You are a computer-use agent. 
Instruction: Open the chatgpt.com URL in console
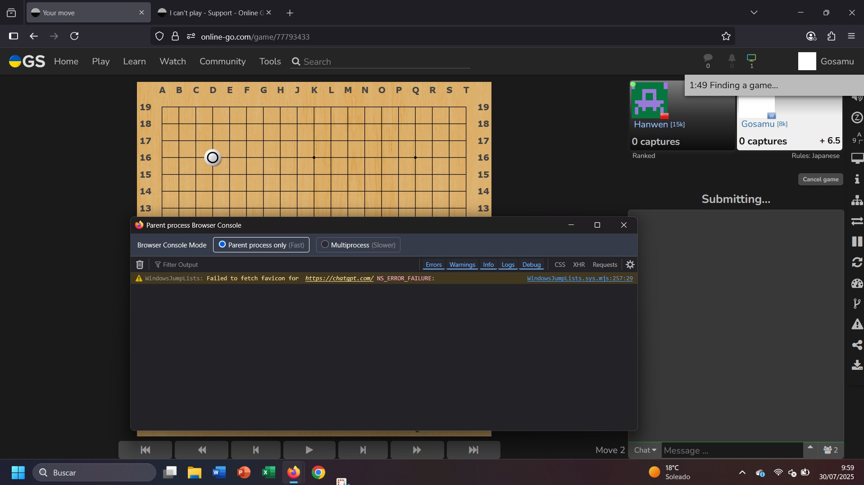[x=339, y=278]
